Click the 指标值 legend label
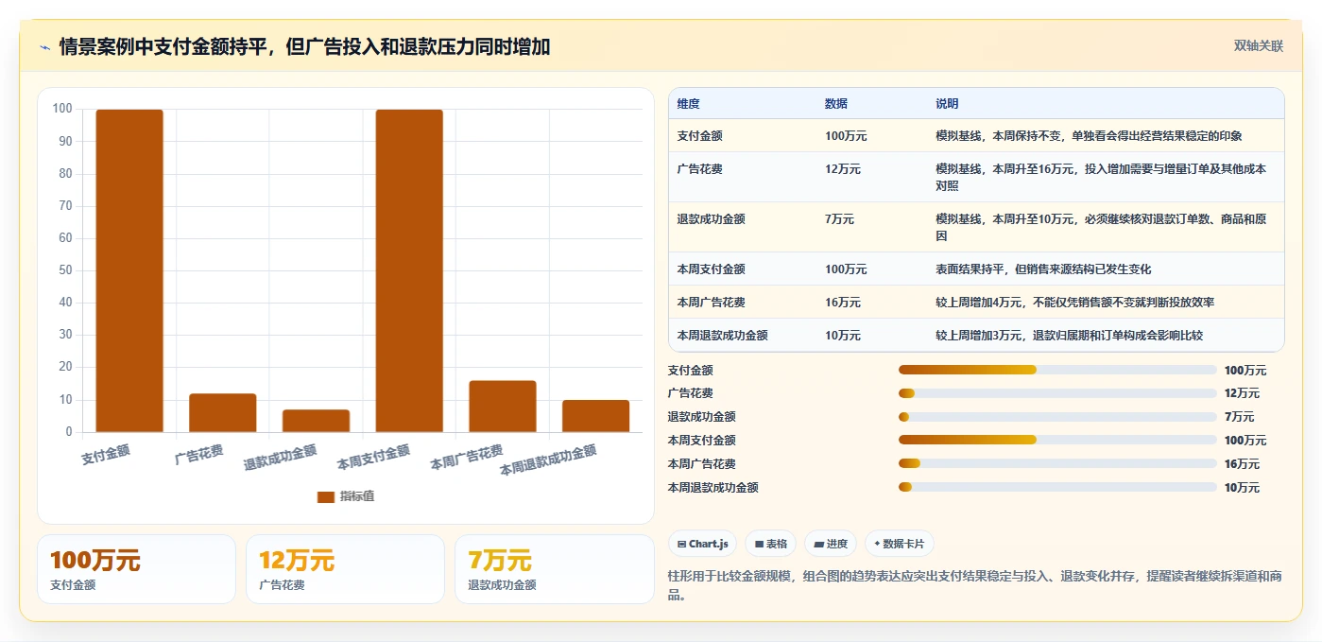Screen dimensions: 1322x642 point(357,496)
